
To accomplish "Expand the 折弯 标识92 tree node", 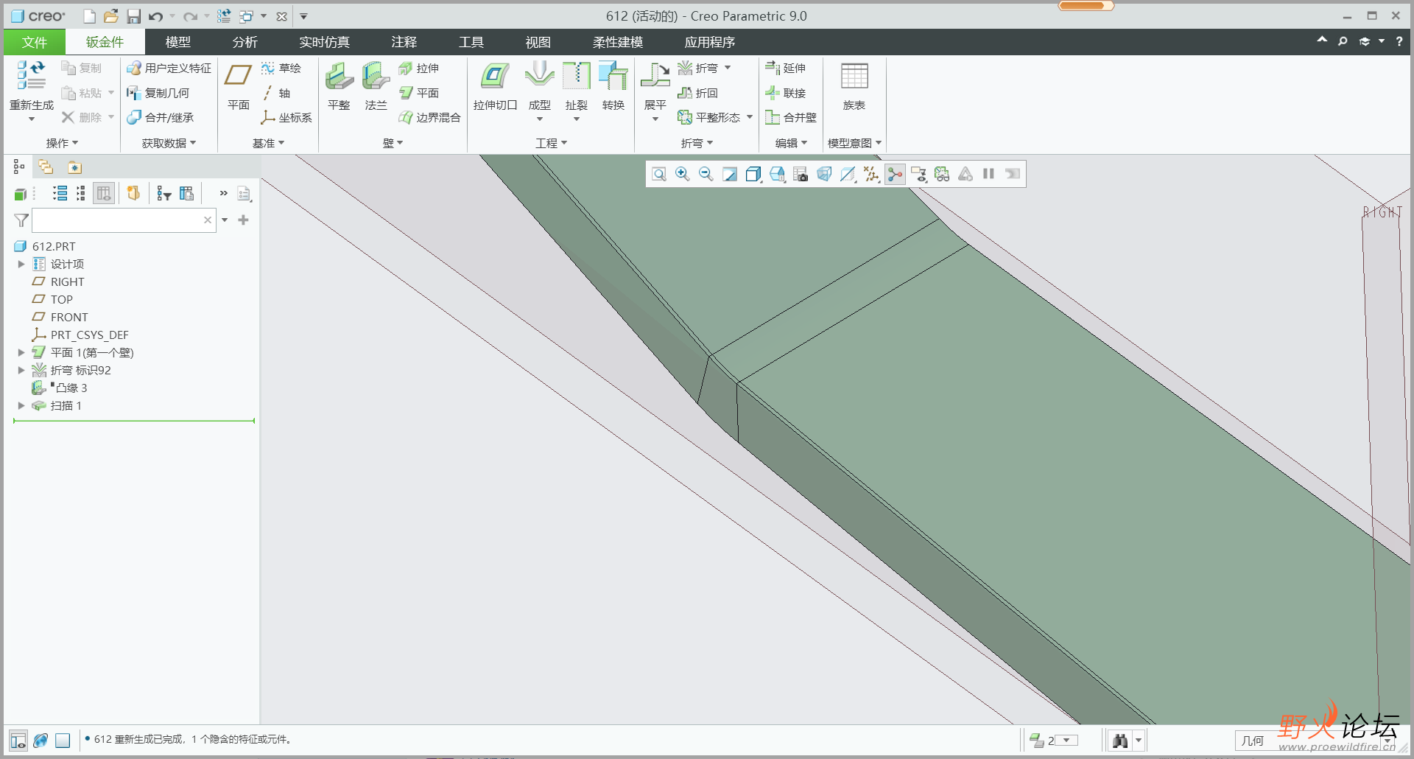I will coord(21,370).
